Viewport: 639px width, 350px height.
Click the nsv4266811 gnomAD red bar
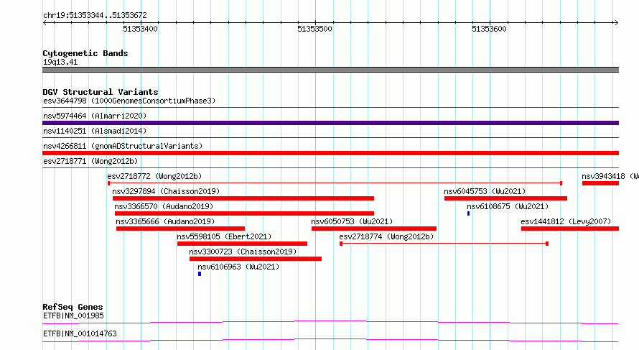coord(330,153)
